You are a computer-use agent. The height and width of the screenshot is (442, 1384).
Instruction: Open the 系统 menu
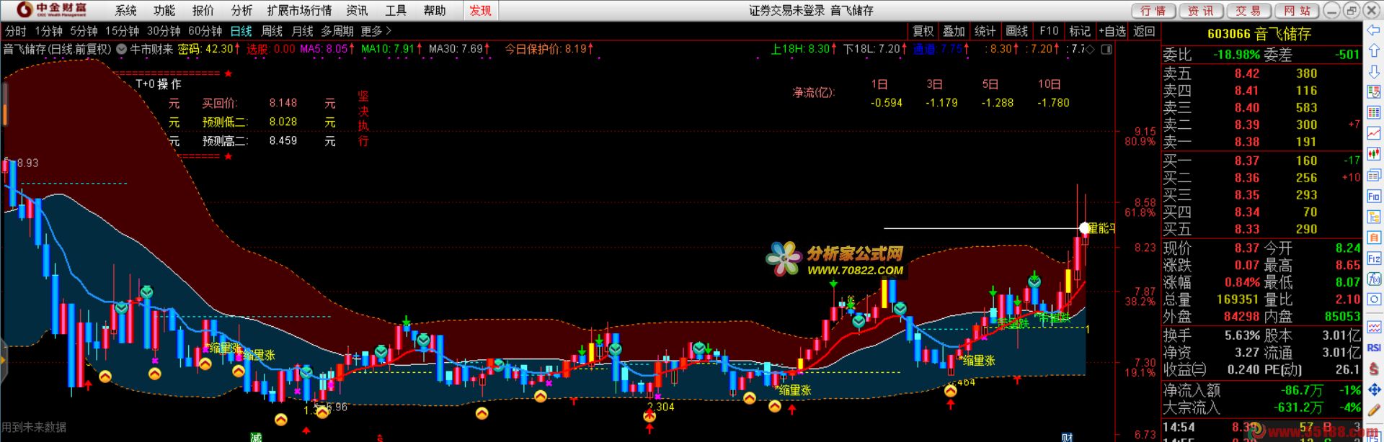click(125, 10)
